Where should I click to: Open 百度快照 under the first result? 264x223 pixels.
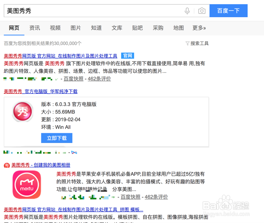[x=73, y=79]
